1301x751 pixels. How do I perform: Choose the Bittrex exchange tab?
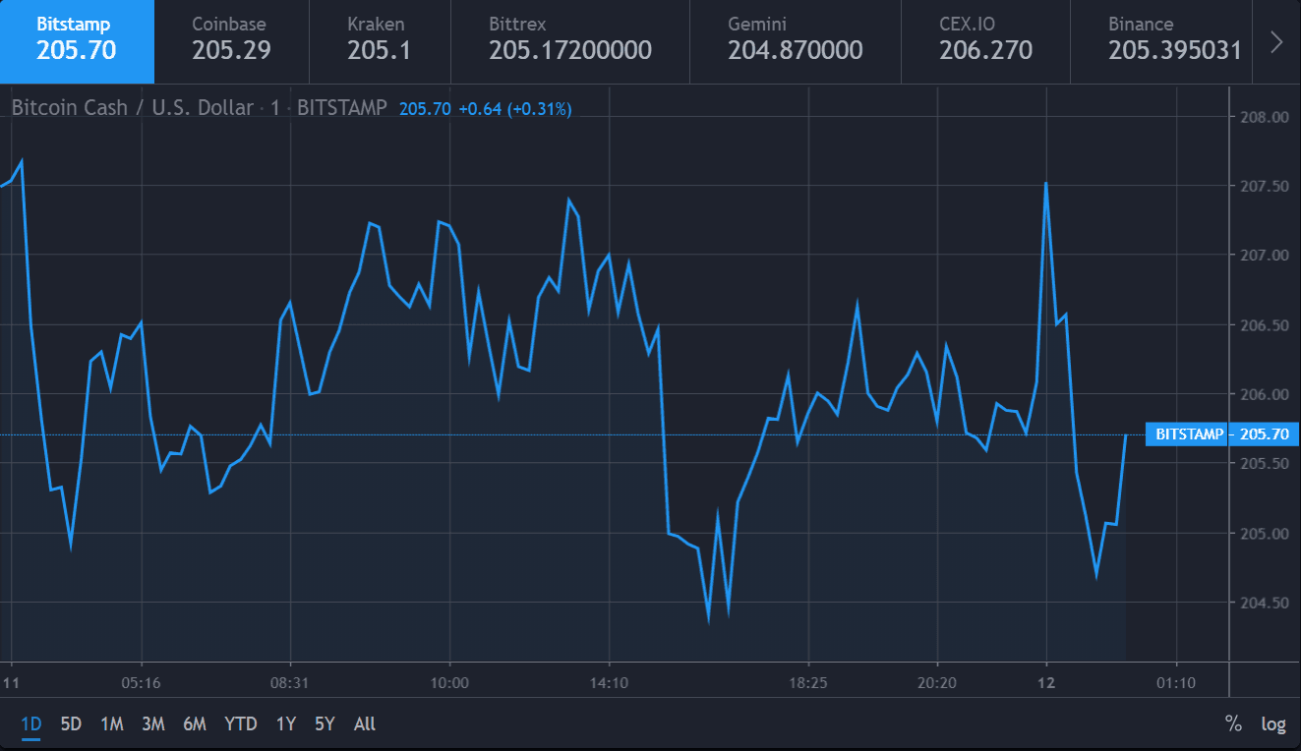(x=570, y=41)
